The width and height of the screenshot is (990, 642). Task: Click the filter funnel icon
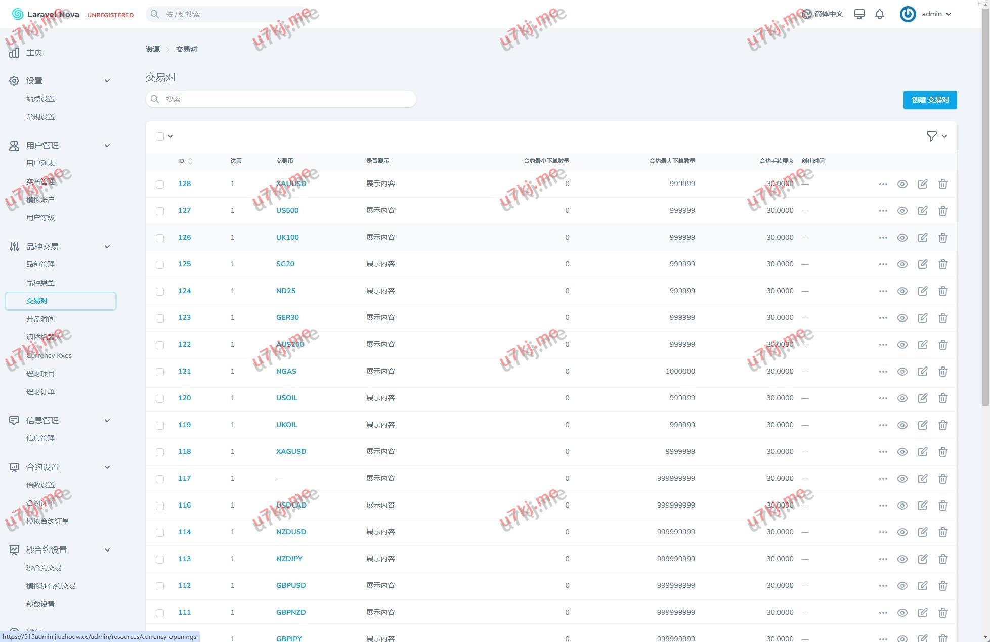coord(931,136)
